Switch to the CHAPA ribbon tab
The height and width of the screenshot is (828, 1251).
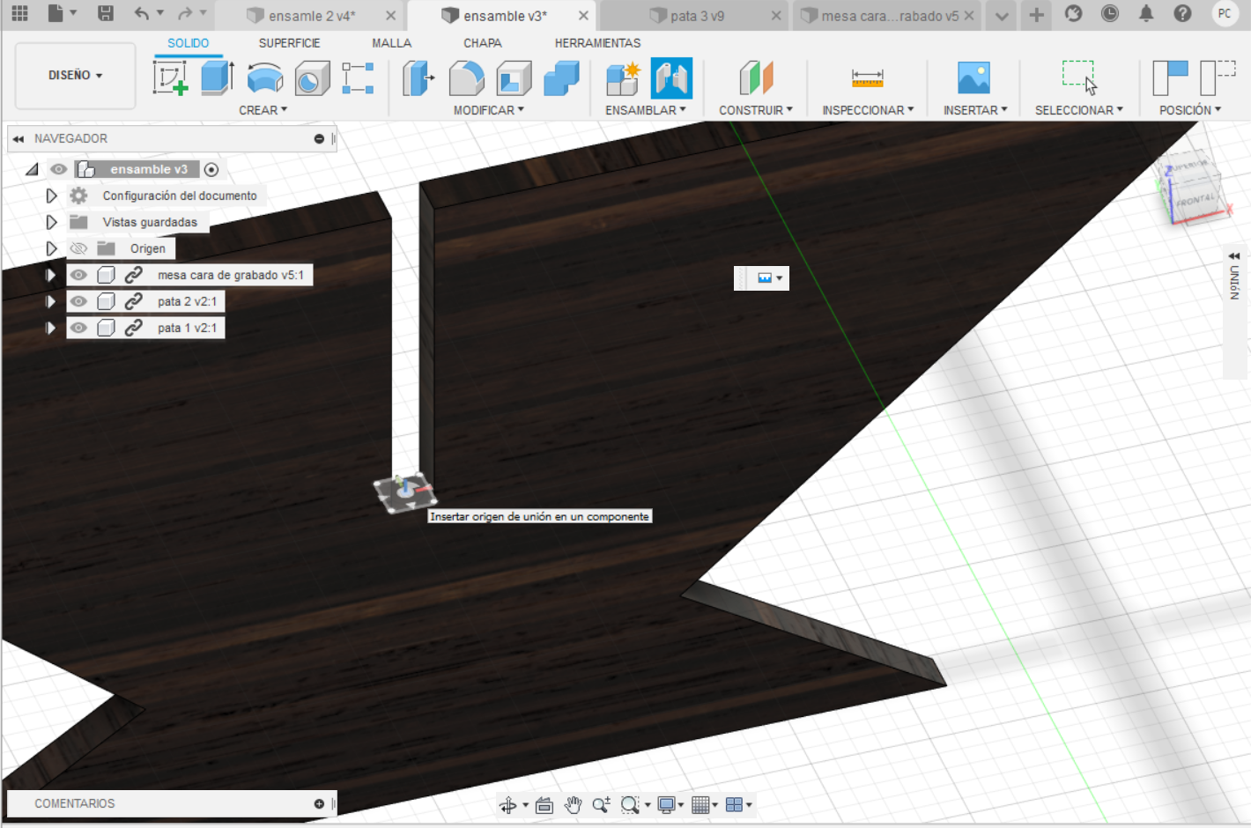483,43
